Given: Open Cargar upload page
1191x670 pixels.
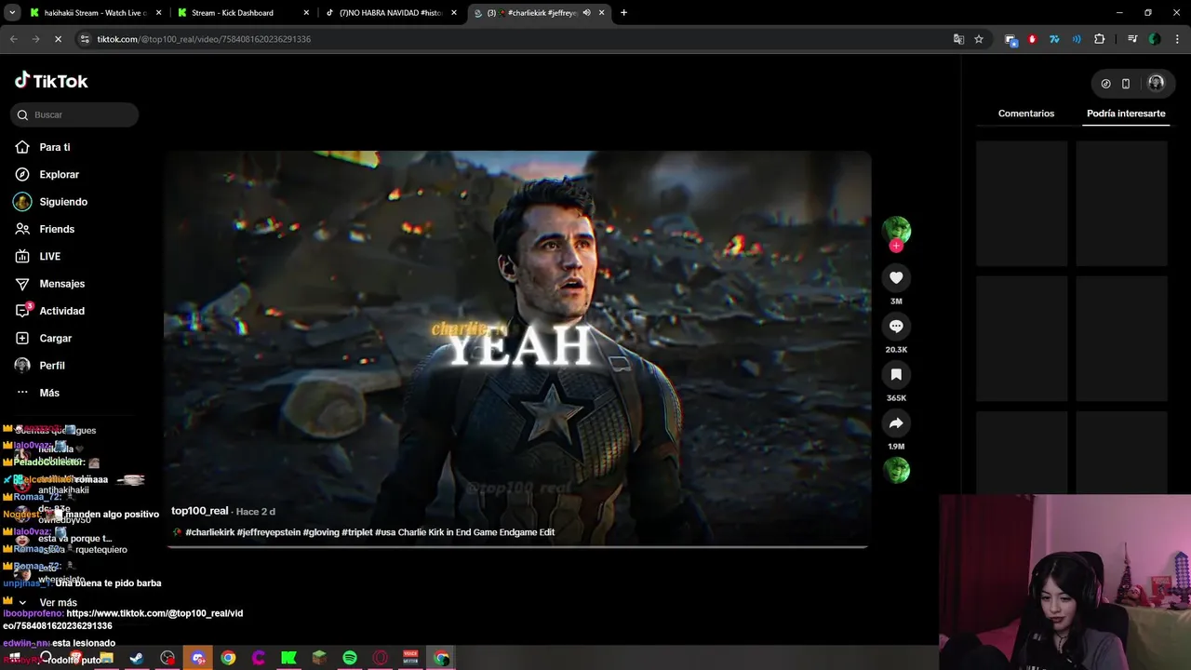Looking at the screenshot, I should point(44,338).
